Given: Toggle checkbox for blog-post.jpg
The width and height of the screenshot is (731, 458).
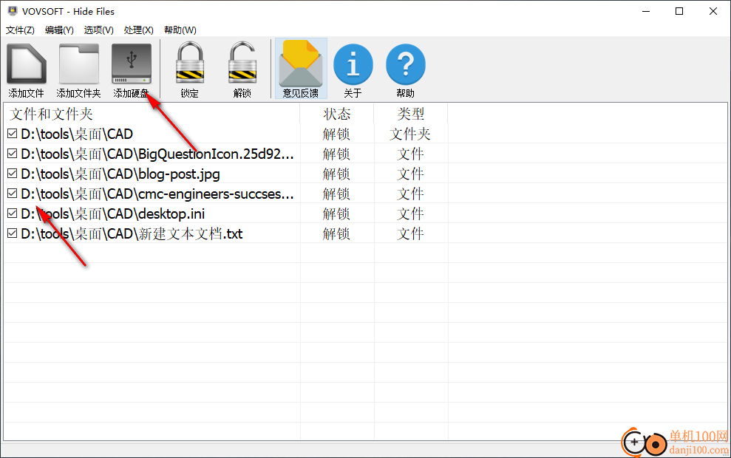Looking at the screenshot, I should [x=12, y=174].
